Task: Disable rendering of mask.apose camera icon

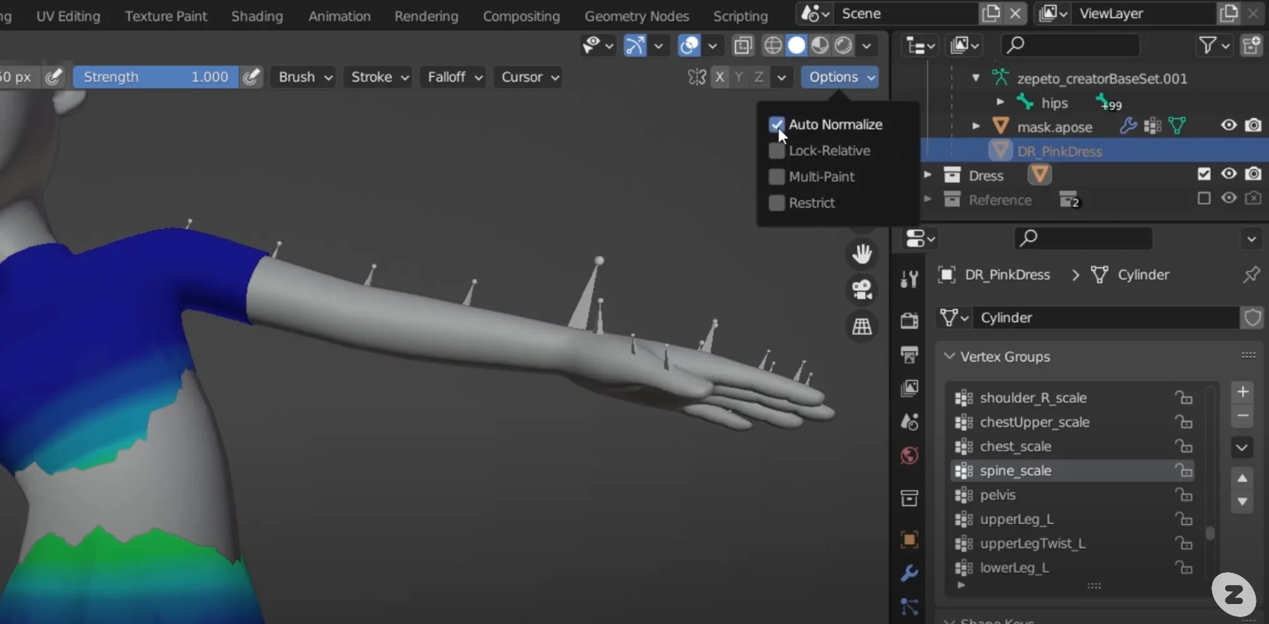Action: (1253, 125)
